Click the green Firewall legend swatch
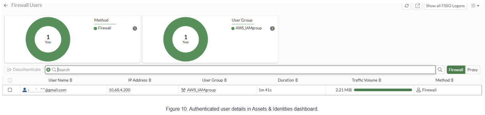 [x=95, y=28]
